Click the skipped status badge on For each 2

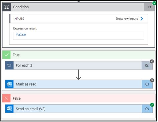pos(152,62)
